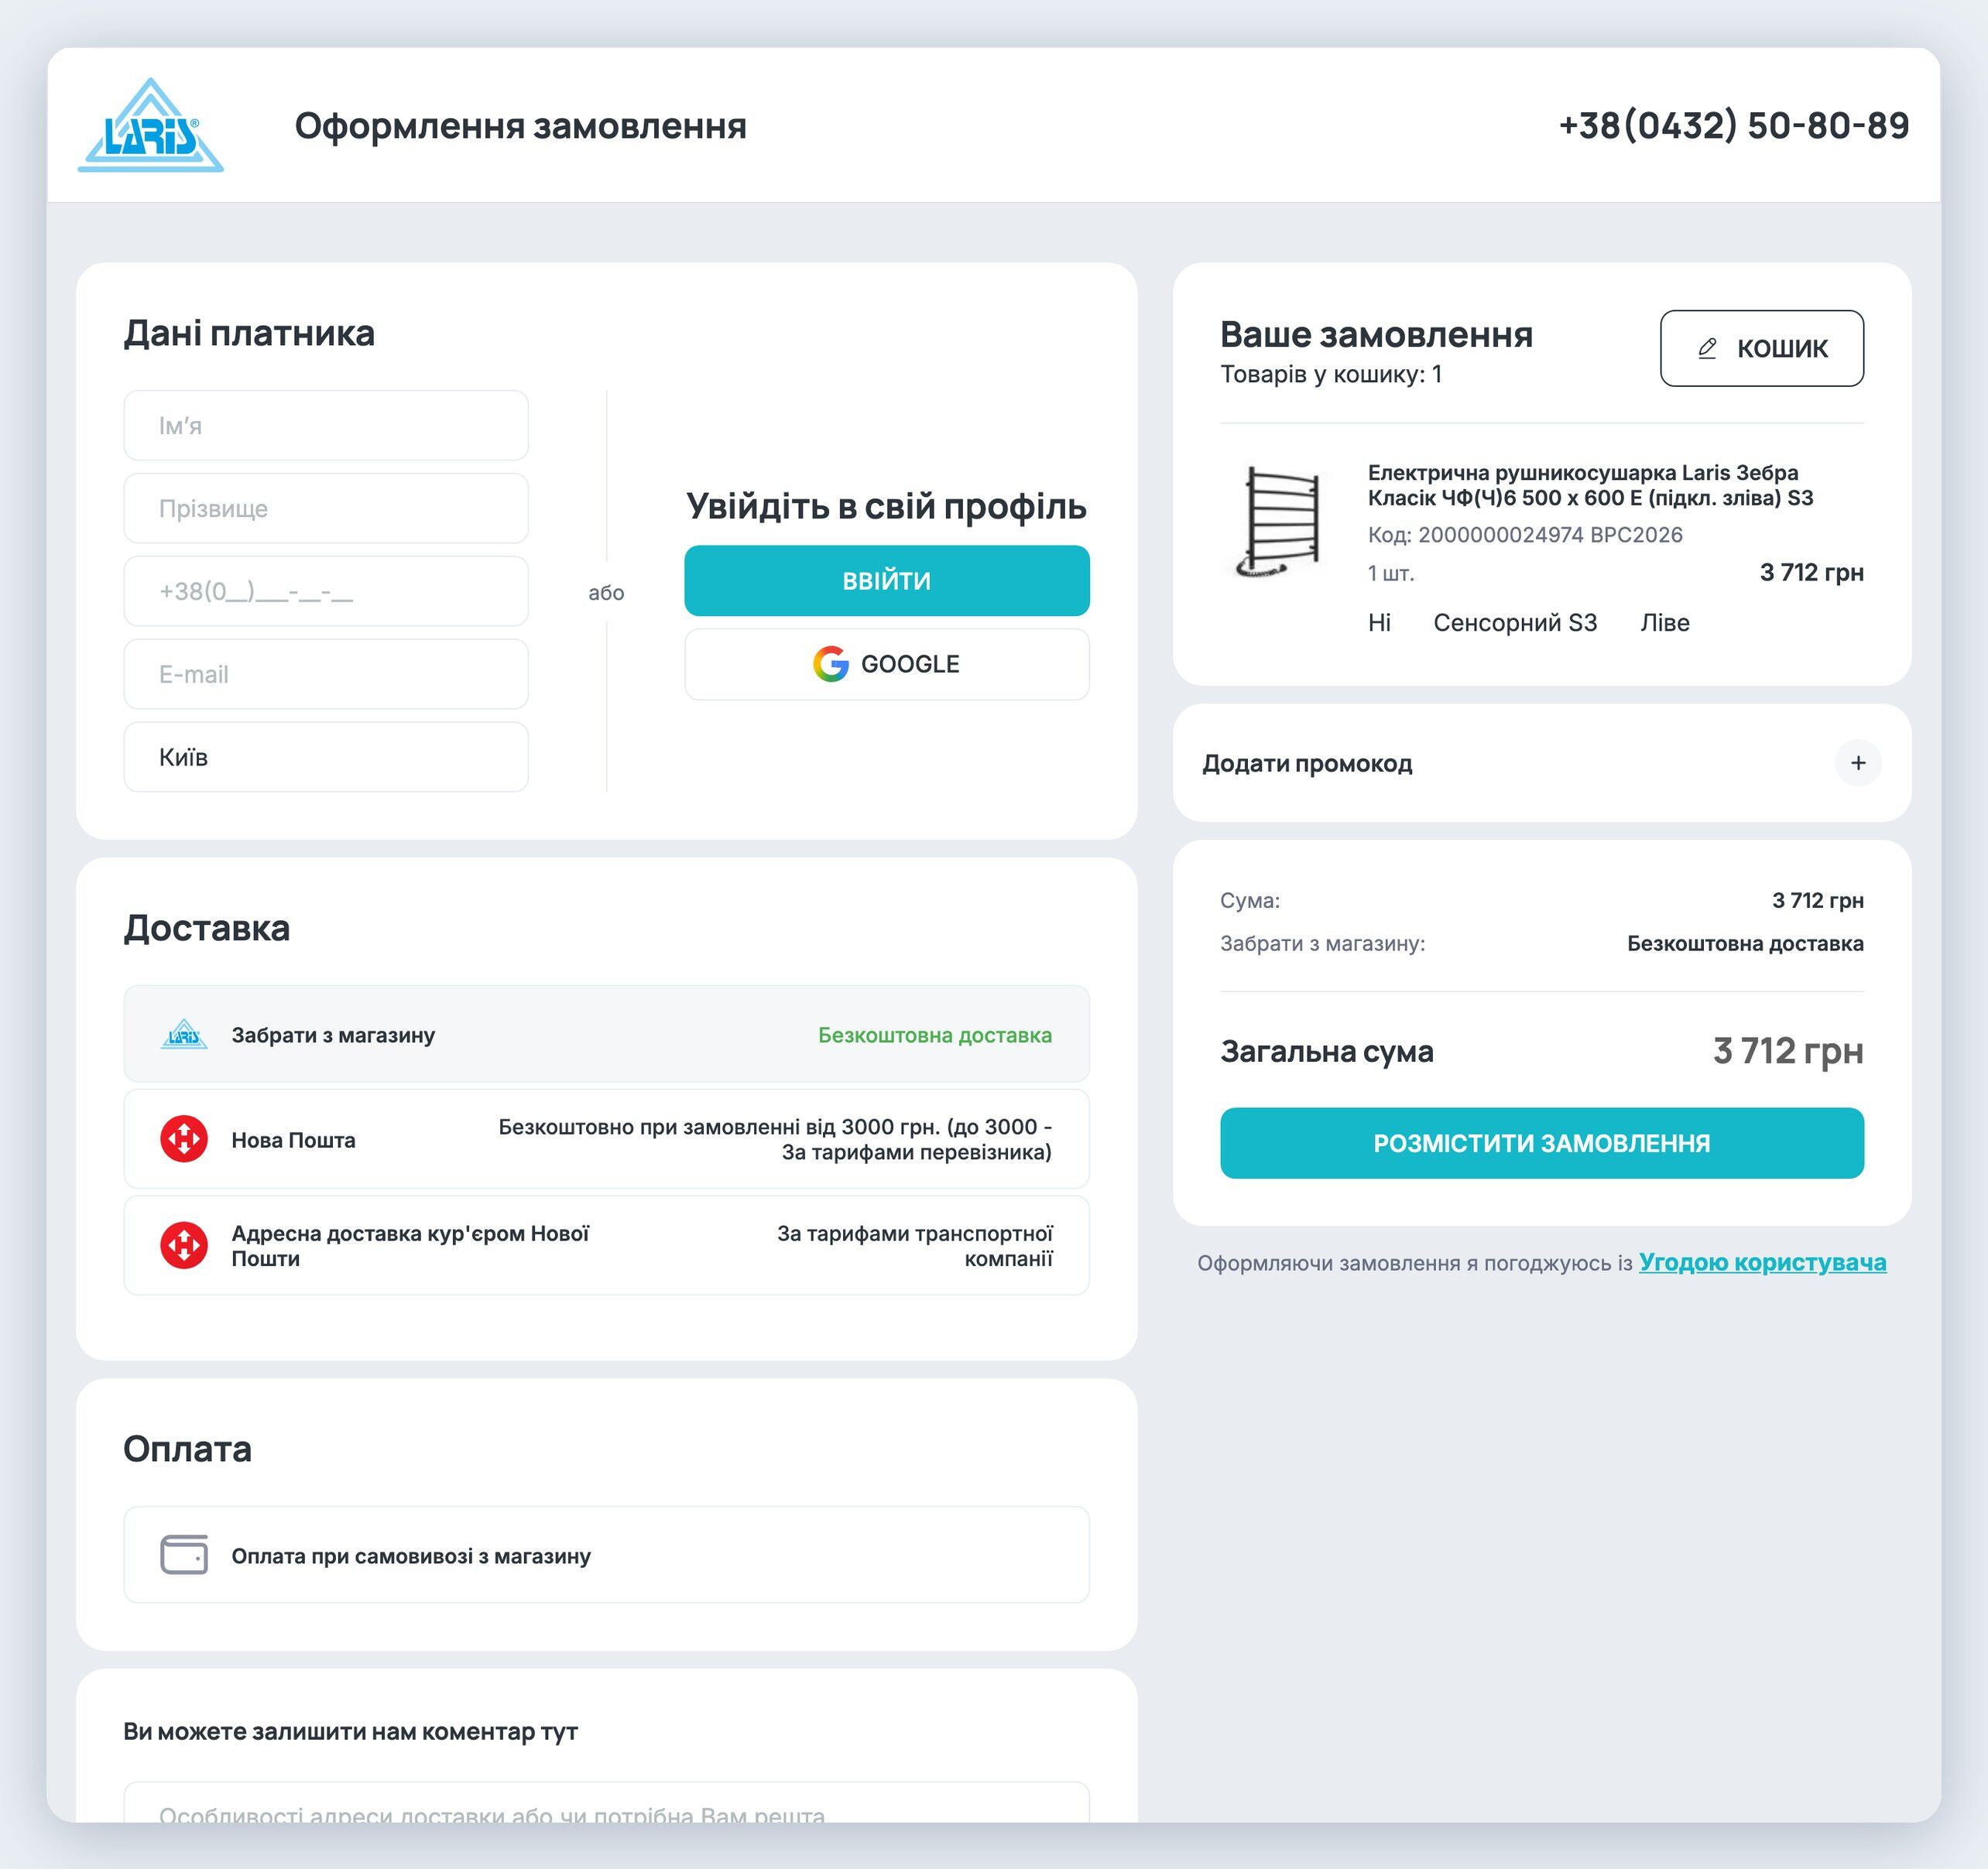Viewport: 1988px width, 1869px height.
Task: Click the pencil icon in the Кошик button
Action: [1707, 347]
